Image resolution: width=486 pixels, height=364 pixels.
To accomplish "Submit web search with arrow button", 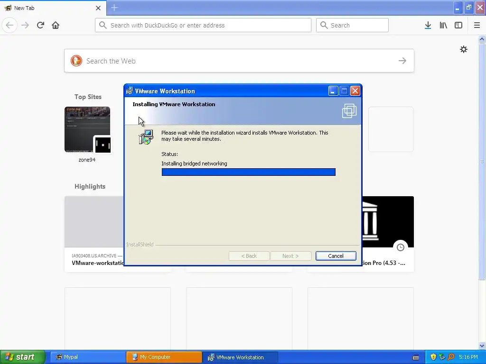I will 402,61.
